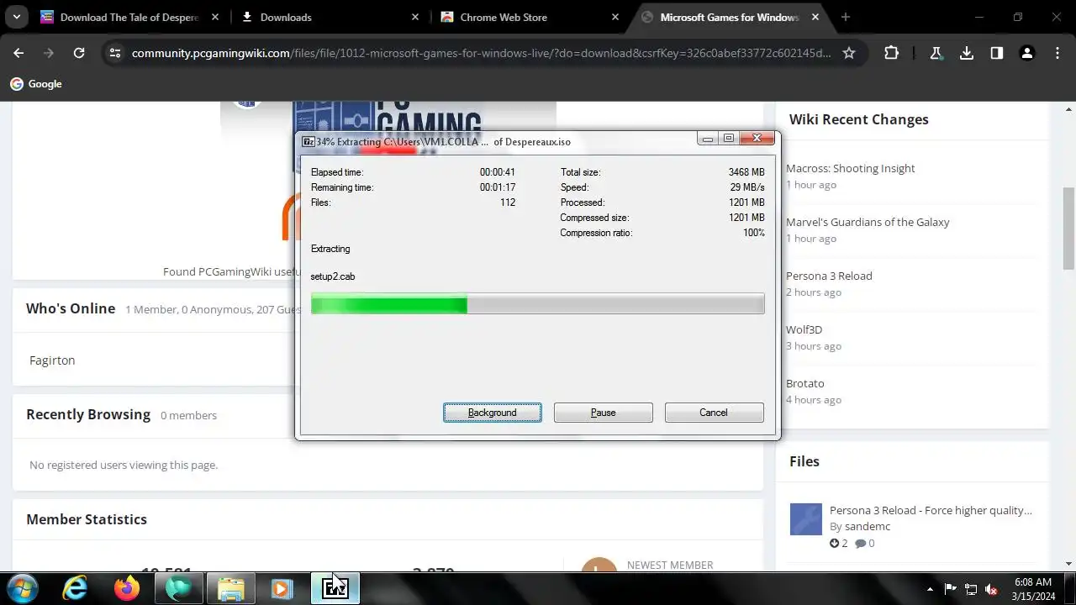Select the current file name setup2.cab
Screen dimensions: 1076x605
click(333, 276)
